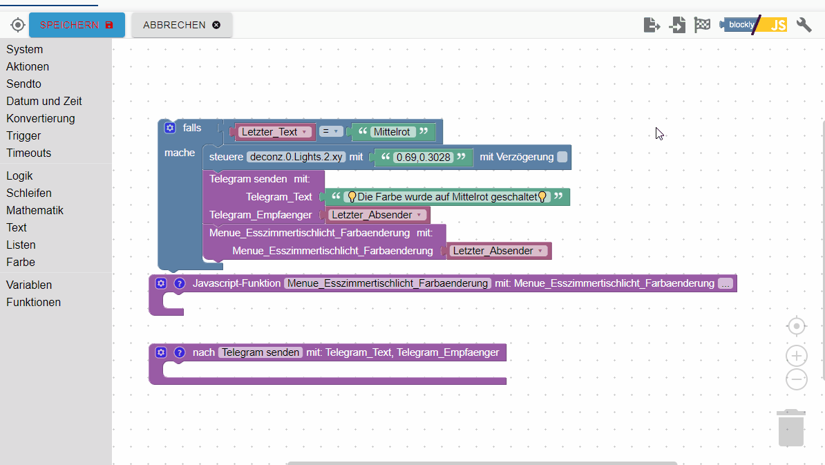Open the Trigger block category
This screenshot has height=465, width=825.
tap(23, 135)
